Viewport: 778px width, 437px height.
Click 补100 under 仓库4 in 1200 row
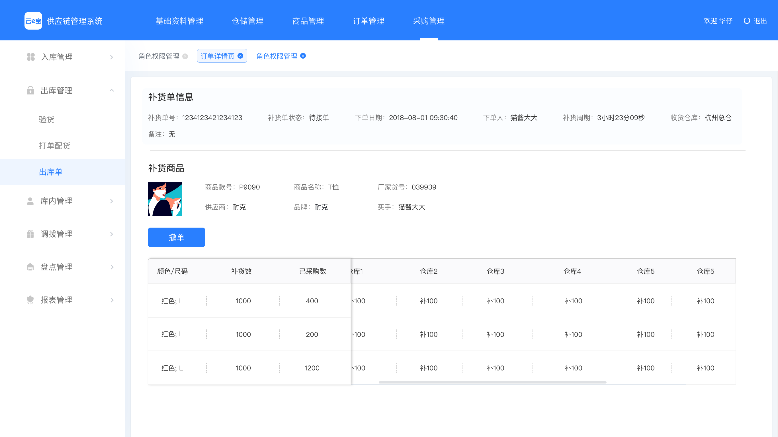pyautogui.click(x=573, y=368)
